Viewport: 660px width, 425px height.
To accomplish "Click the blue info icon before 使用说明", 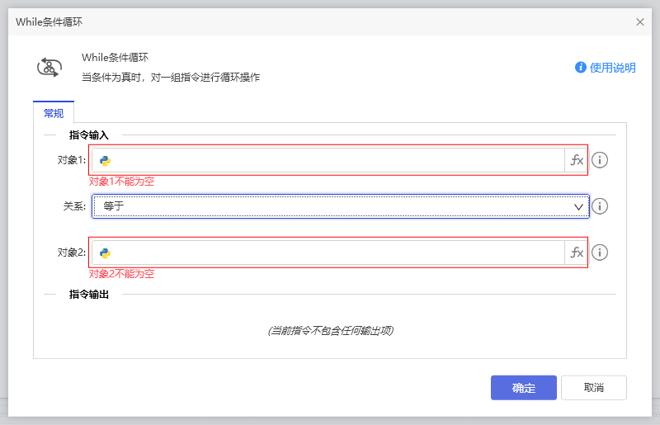I will coord(581,68).
